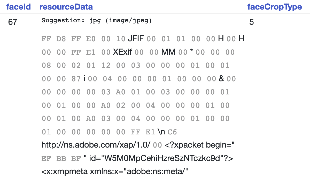This screenshot has height=178, width=310.
Task: Click the '\n' newline escape text
Action: pos(161,132)
